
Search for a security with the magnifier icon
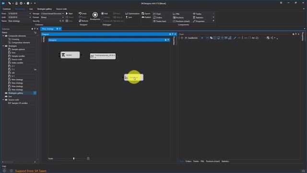coord(60,21)
